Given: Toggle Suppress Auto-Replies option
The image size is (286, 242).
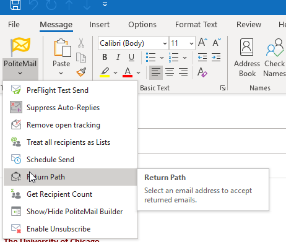Looking at the screenshot, I should [x=71, y=108].
